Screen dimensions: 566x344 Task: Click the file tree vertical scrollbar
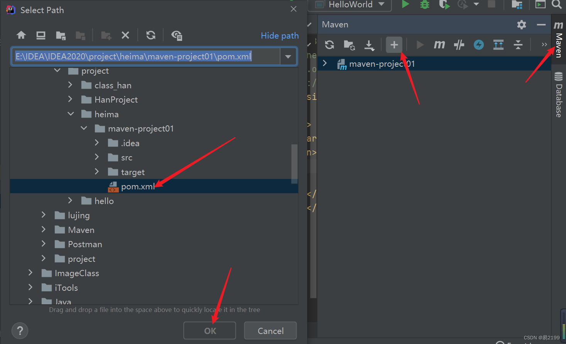pos(294,164)
